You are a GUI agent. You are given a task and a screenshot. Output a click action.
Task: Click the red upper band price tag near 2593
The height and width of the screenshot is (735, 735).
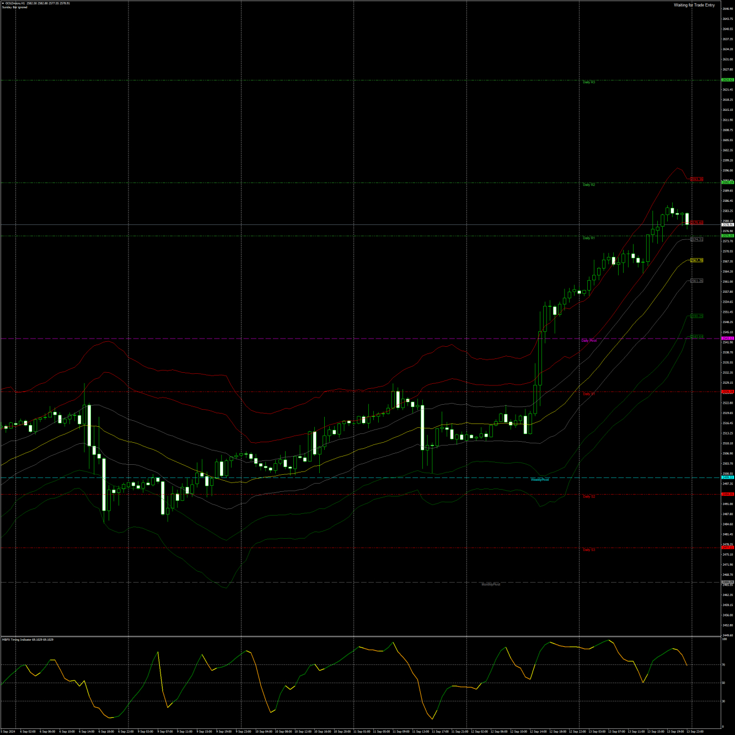pos(697,179)
